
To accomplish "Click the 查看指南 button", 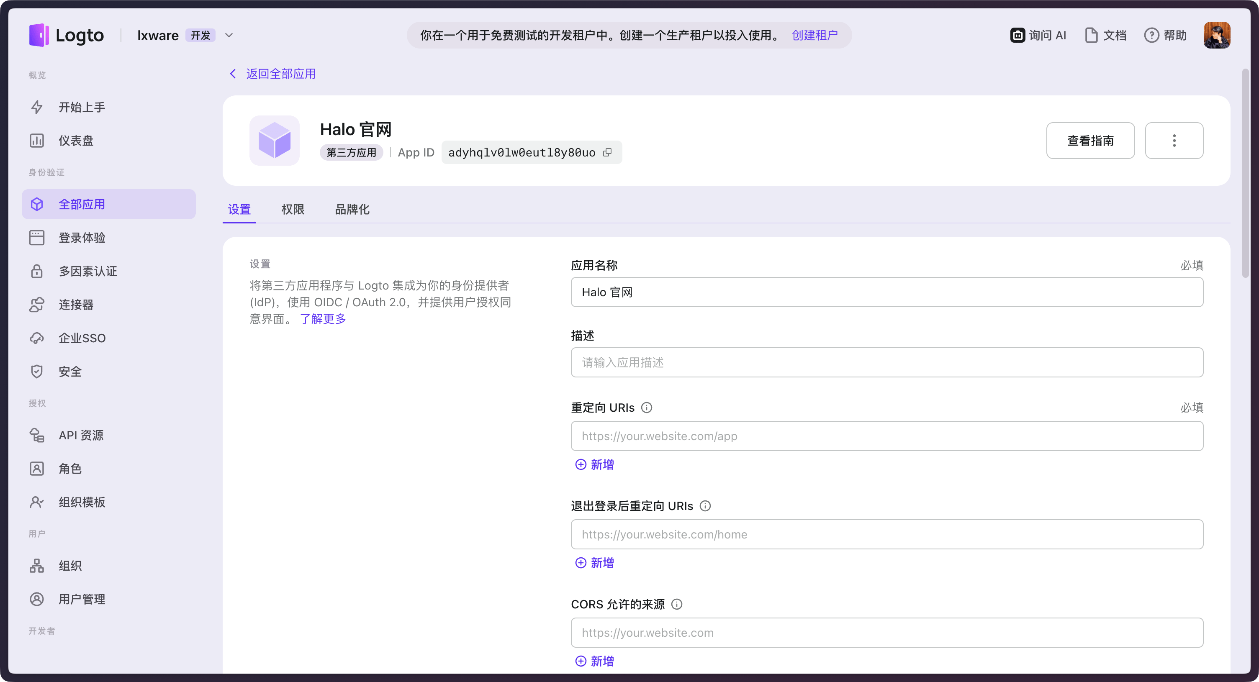I will [x=1090, y=141].
